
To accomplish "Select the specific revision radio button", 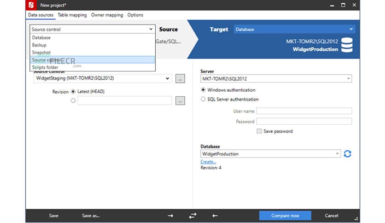I will (73, 100).
